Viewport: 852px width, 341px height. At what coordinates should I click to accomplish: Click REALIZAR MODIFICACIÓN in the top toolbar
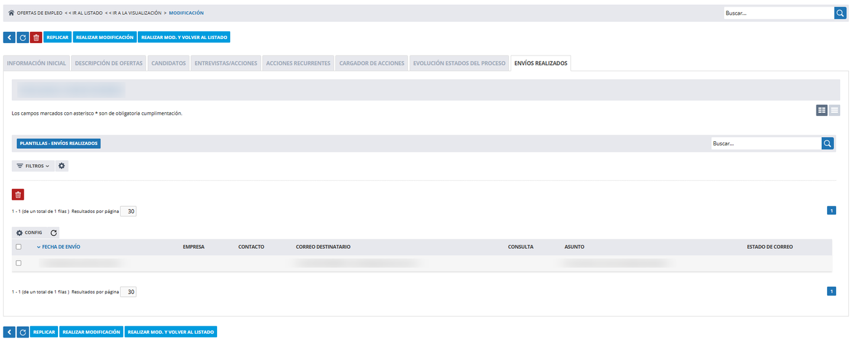(x=105, y=37)
